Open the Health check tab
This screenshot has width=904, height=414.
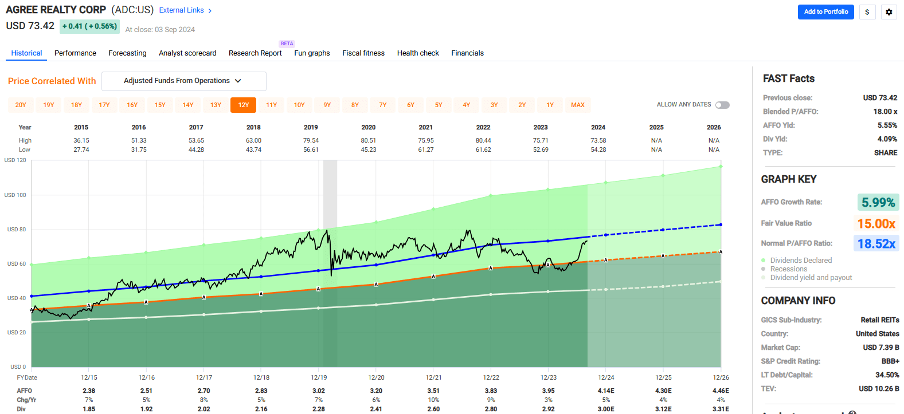[x=418, y=53]
